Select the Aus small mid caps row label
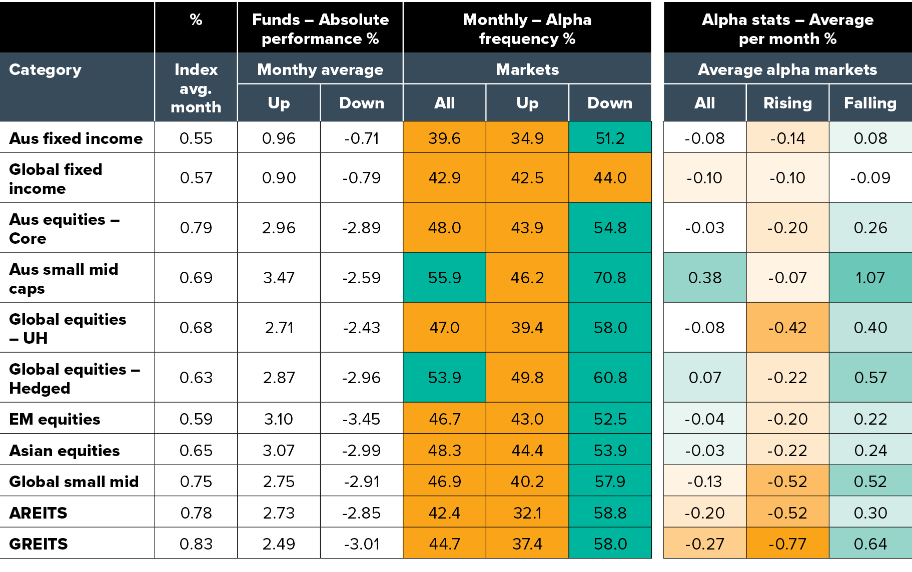Screen dimensions: 912x572 pyautogui.click(x=64, y=278)
